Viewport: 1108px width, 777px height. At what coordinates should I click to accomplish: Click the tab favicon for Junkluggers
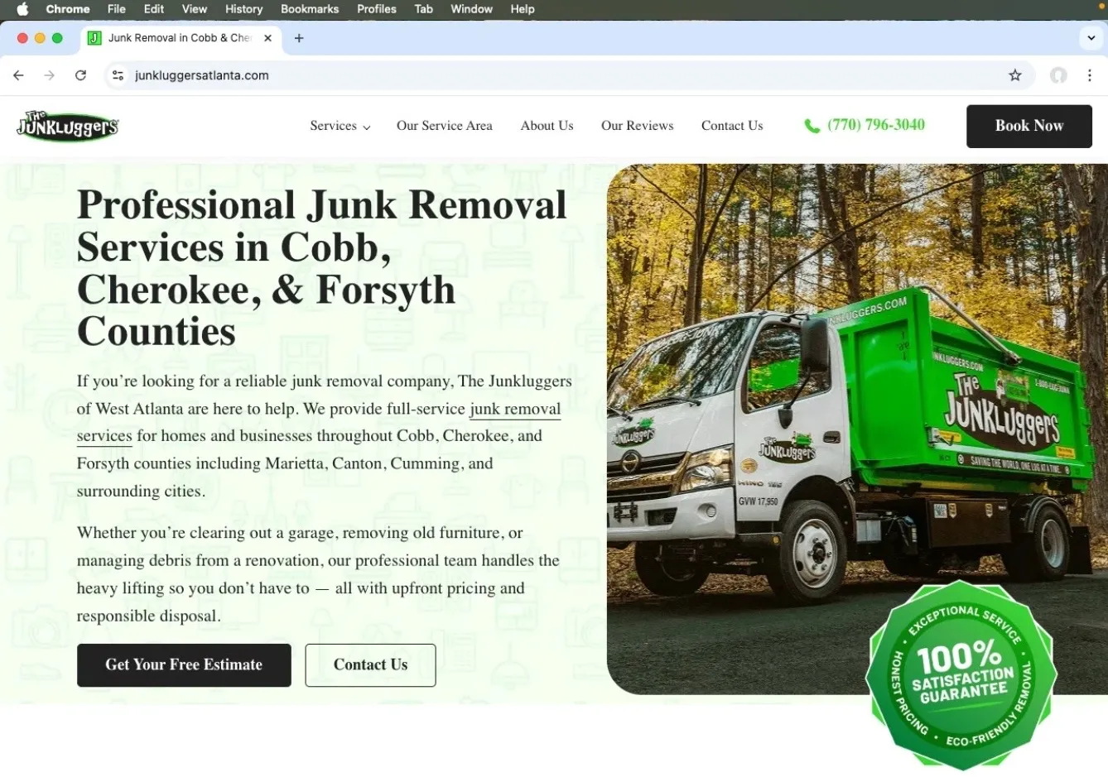94,38
